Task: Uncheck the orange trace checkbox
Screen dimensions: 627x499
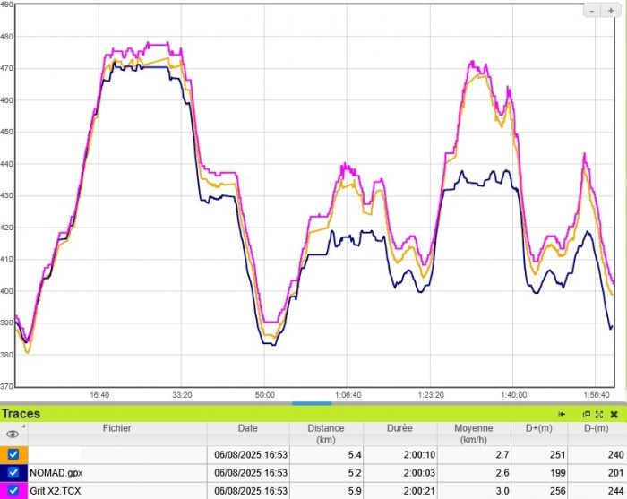Action: [13, 454]
